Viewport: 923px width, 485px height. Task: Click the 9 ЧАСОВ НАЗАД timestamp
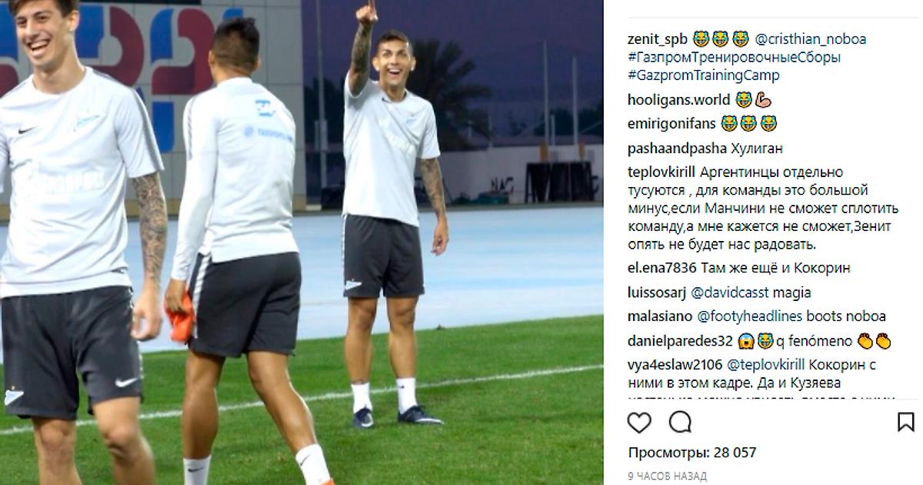[667, 477]
